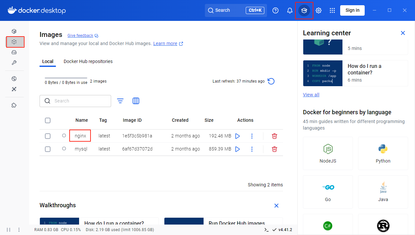Open the Rust beginner guide
Image resolution: width=415 pixels, height=235 pixels.
(383, 225)
